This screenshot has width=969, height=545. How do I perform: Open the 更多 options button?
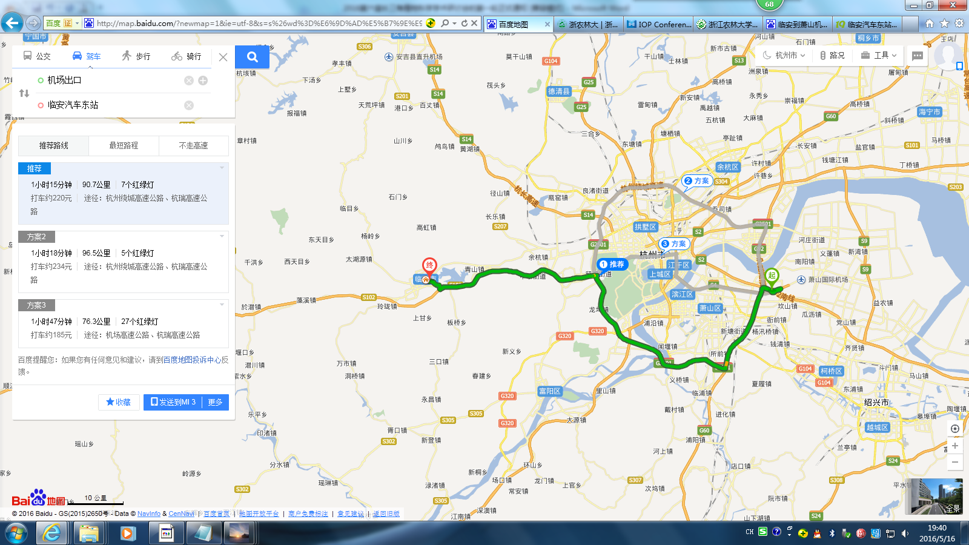[x=216, y=402]
